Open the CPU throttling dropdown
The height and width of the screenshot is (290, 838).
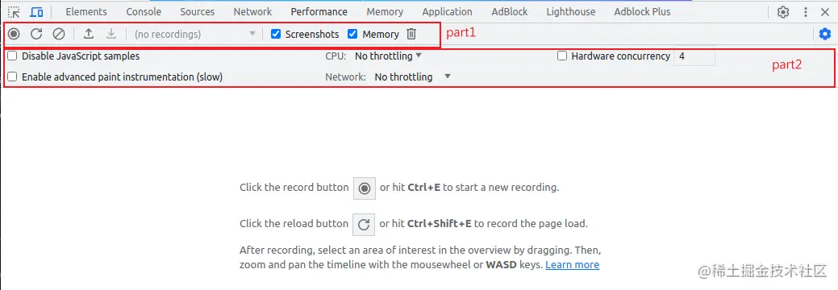coord(389,56)
